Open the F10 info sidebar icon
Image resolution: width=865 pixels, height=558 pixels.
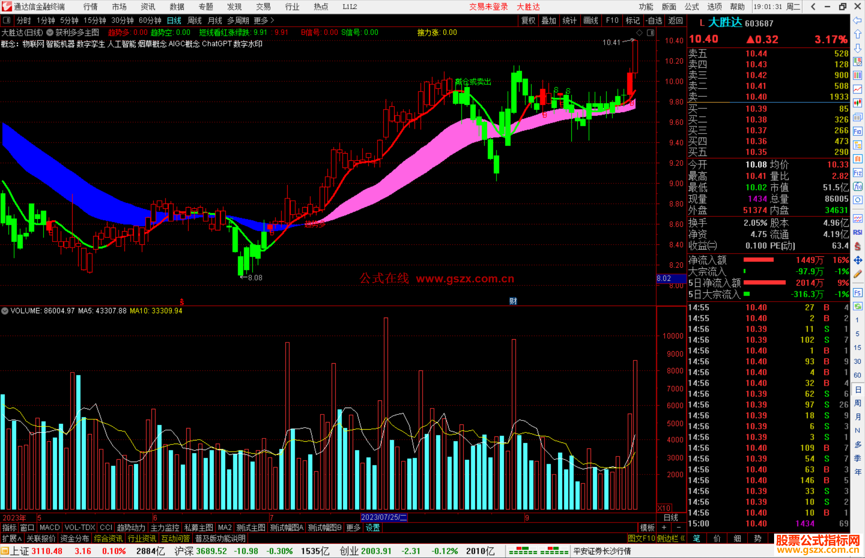pos(857,131)
